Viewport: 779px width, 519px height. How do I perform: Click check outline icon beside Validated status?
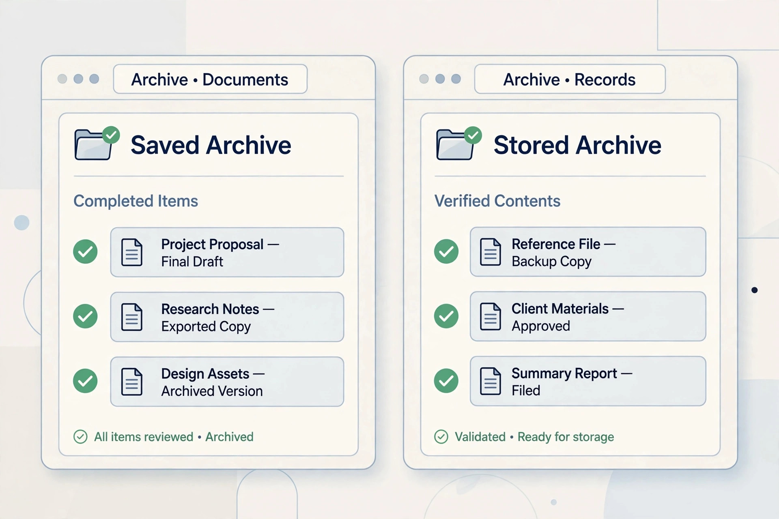point(441,437)
